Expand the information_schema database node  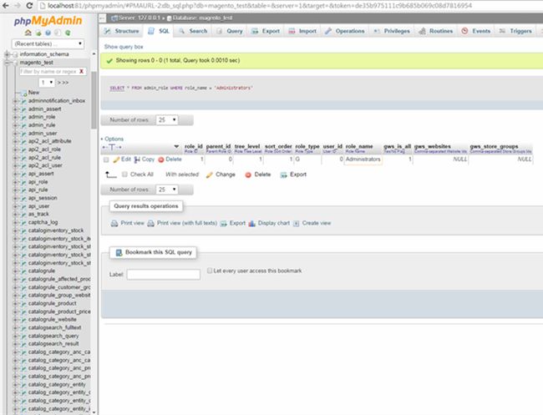click(7, 54)
